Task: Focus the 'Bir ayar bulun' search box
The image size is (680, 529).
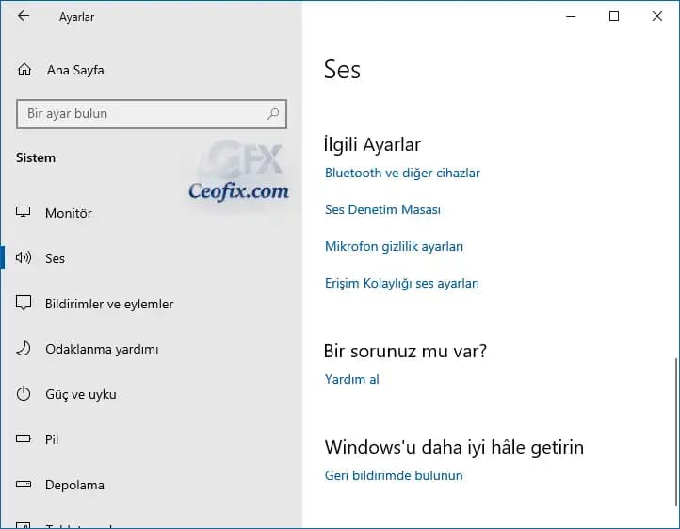Action: (141, 114)
